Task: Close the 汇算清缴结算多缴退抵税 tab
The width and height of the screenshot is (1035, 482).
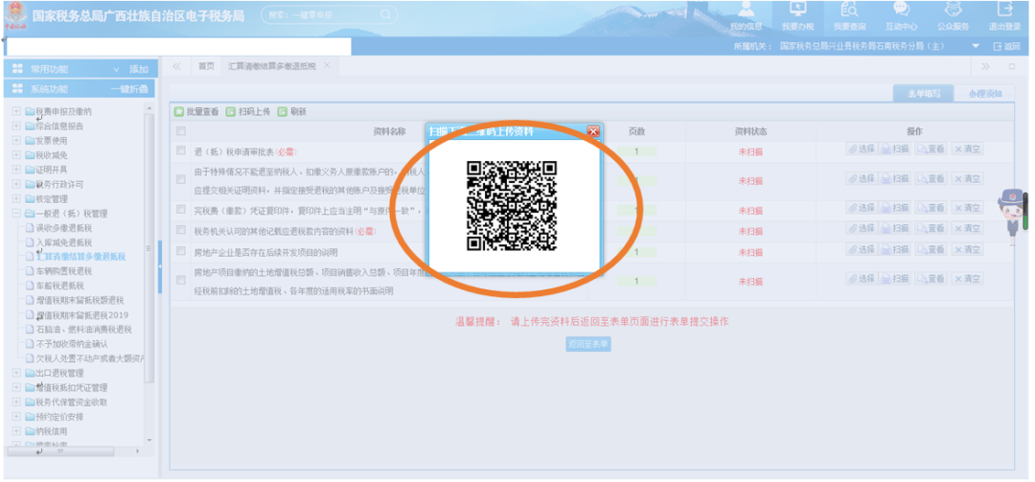Action: pyautogui.click(x=327, y=65)
